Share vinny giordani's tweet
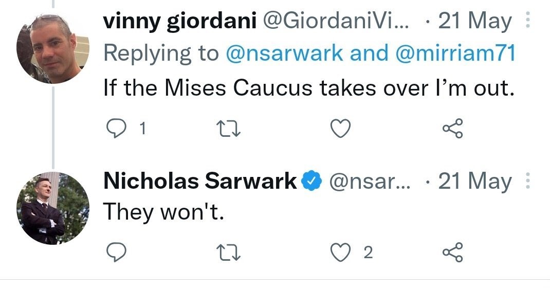This screenshot has height=288, width=550. point(453,129)
